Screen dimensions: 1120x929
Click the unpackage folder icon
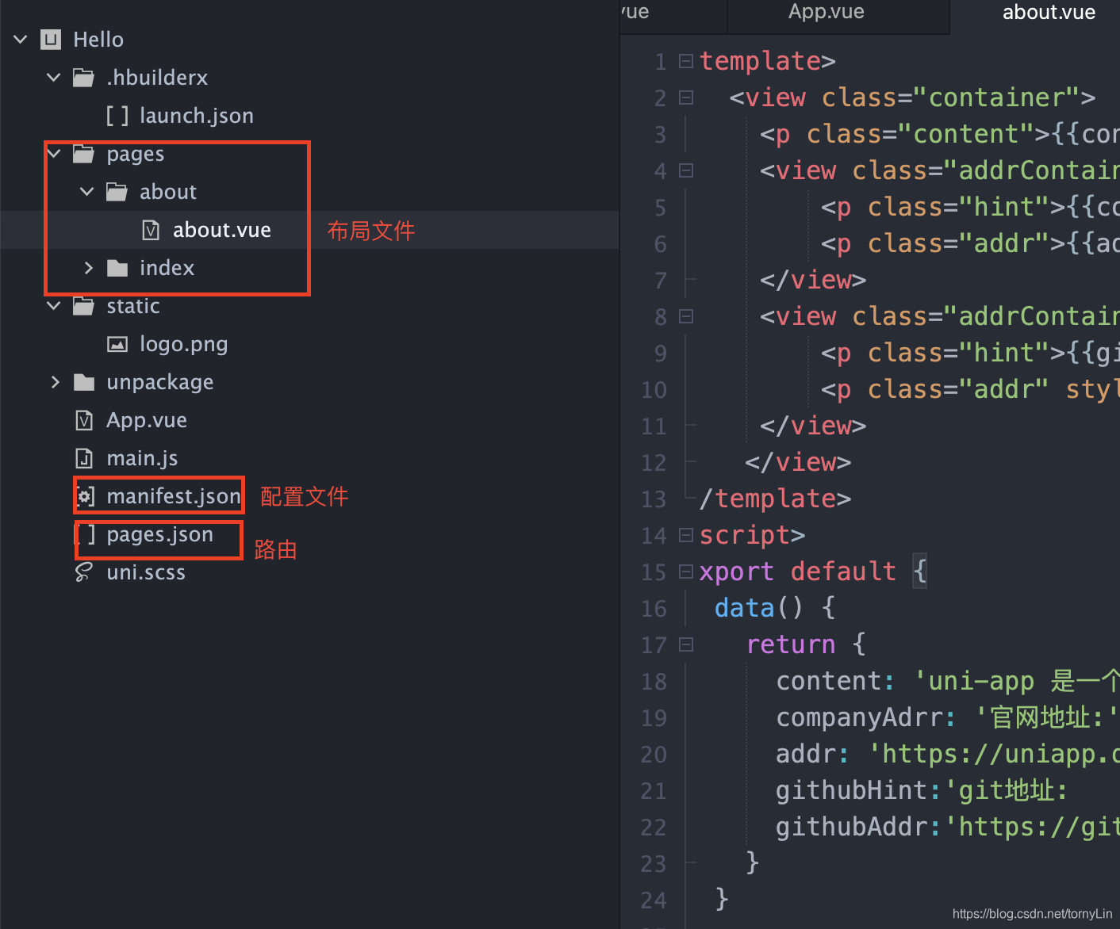(84, 382)
